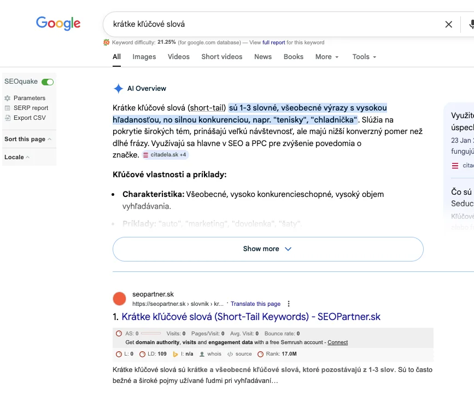Expand the Locale section

[x=16, y=157]
